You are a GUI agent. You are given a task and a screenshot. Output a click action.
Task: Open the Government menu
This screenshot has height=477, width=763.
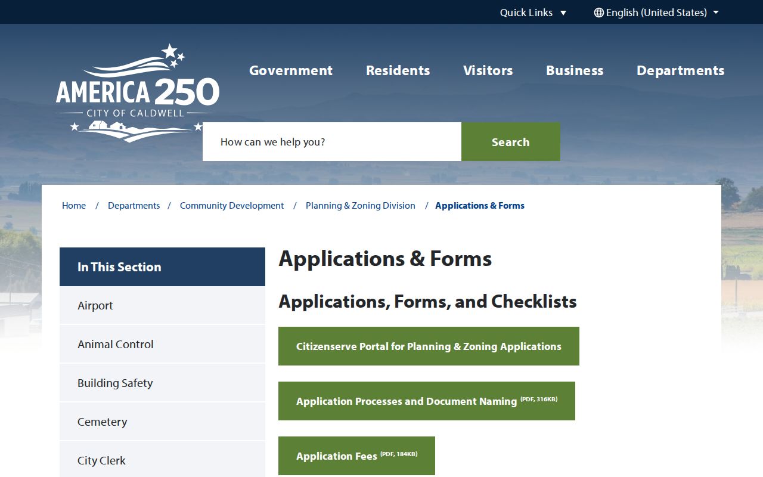[291, 70]
